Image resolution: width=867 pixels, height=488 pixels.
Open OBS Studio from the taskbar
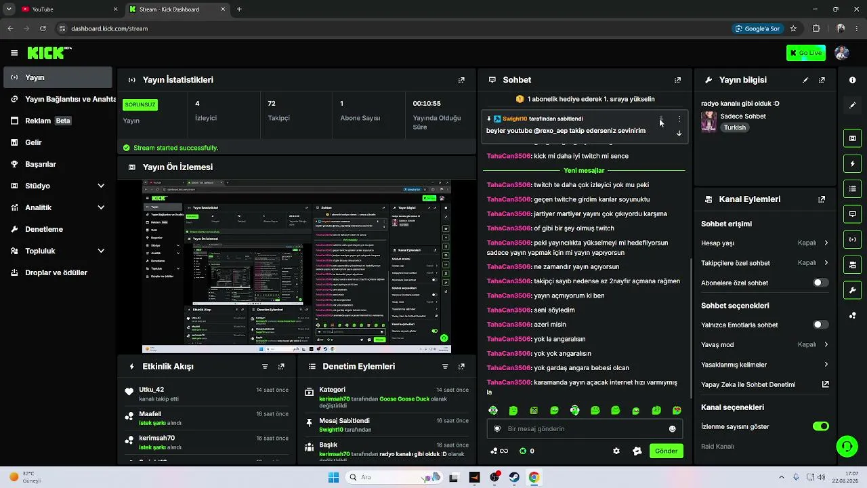pyautogui.click(x=494, y=477)
